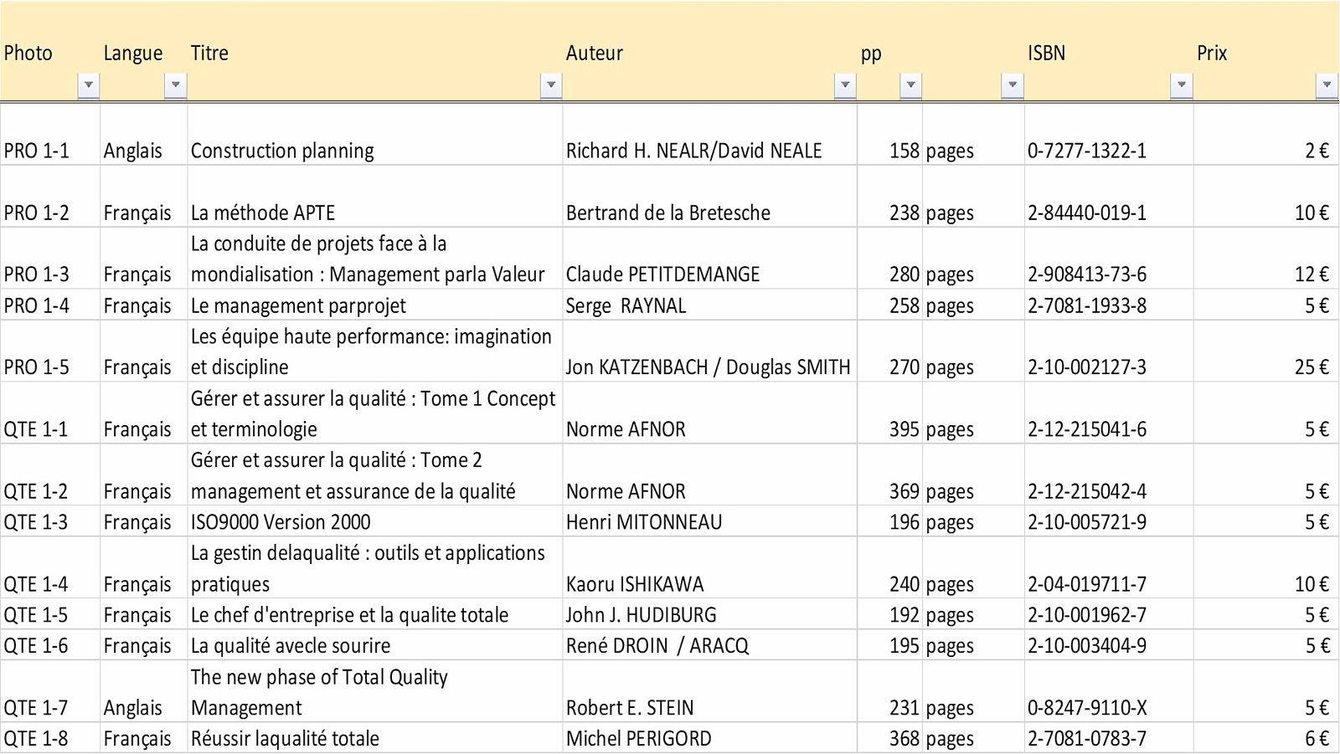Screen dimensions: 1340x754
Task: Select the Titre header cell
Action: (375, 52)
